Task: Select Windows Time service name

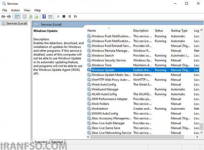Action: 101,65
